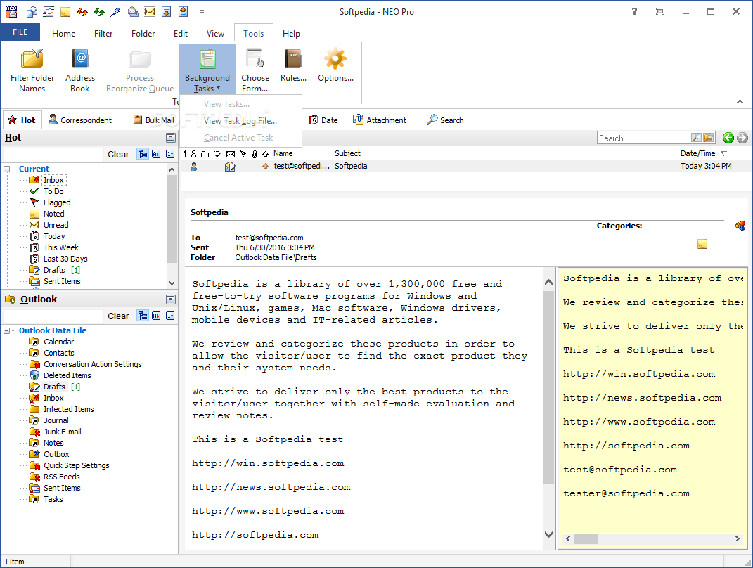Collapse the Hot pane with its header button
The image size is (753, 568).
point(170,138)
